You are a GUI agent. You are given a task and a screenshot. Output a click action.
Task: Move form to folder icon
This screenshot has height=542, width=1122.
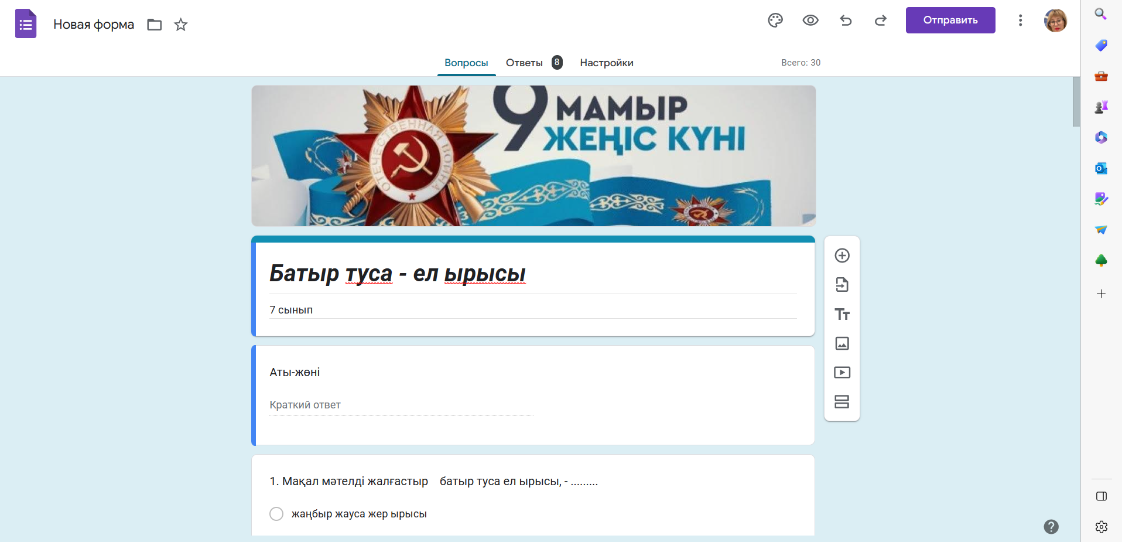(155, 25)
